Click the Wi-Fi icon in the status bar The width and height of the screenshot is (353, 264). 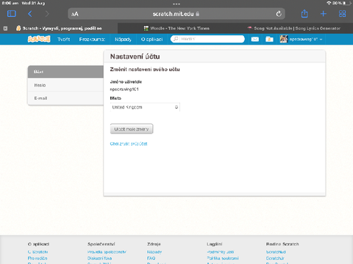(329, 3)
